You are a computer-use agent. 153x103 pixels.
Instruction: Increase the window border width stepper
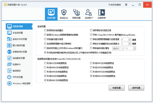130,39
